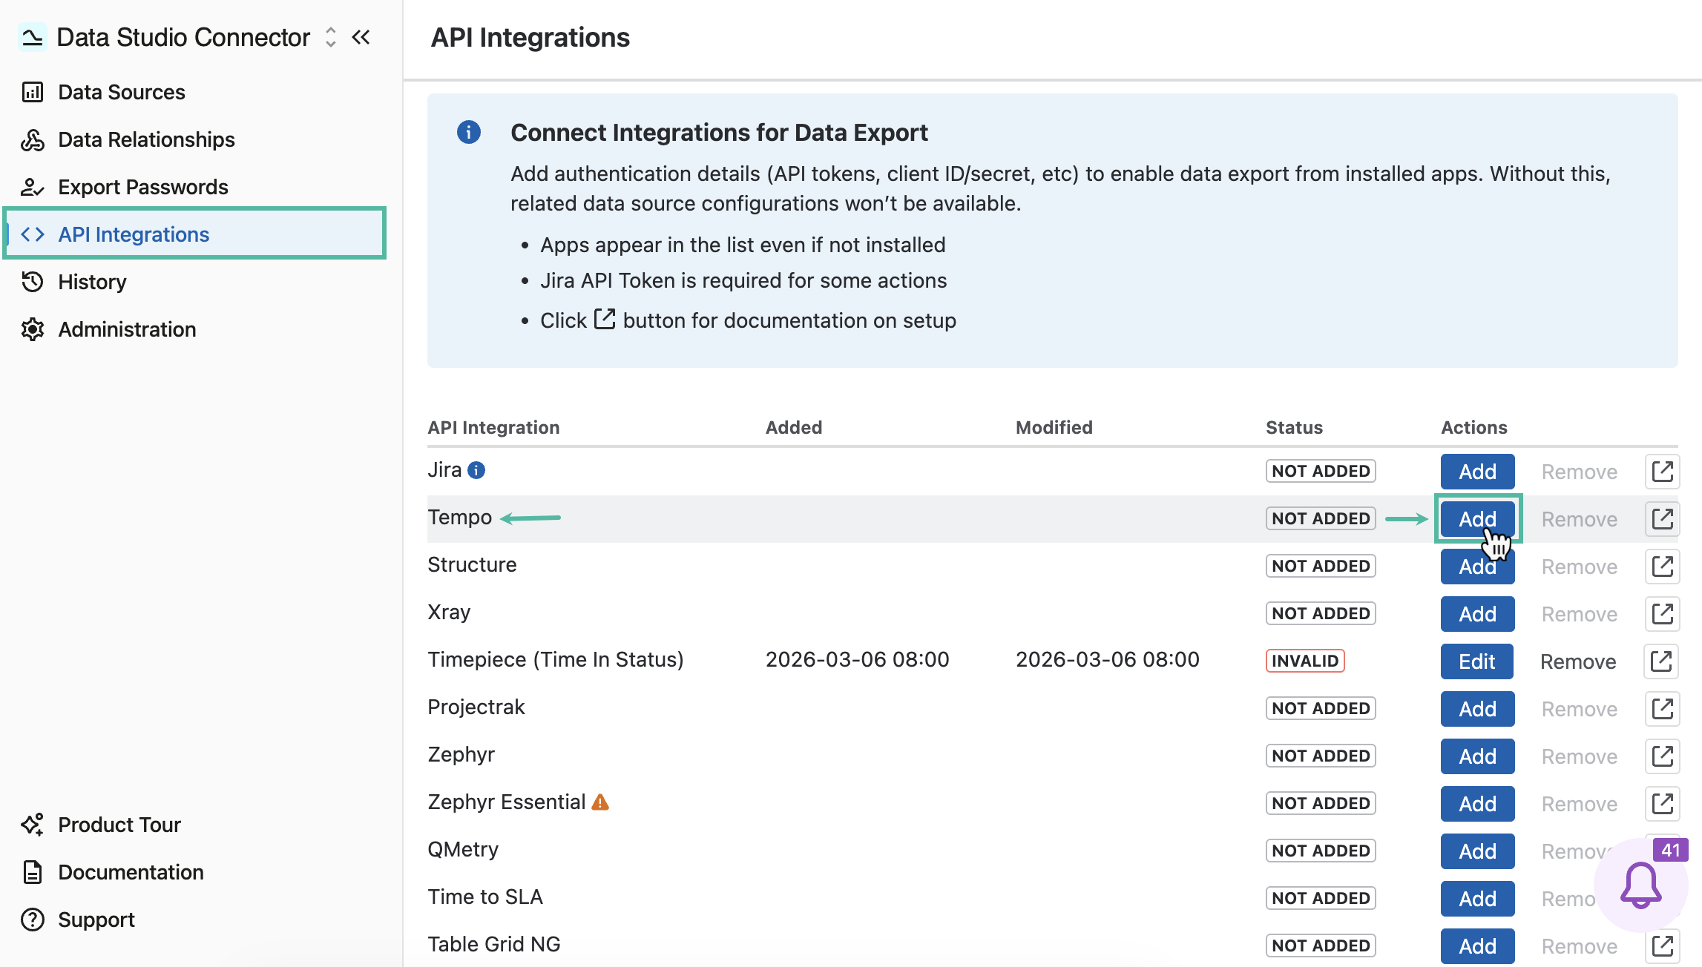
Task: Open Tempo setup documentation icon
Action: (x=1663, y=519)
